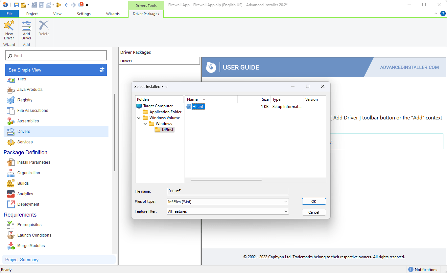Sort files by Type column header
Viewport: 447px width, 273px height.
287,99
